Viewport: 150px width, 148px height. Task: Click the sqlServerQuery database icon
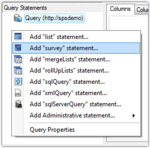point(18,104)
